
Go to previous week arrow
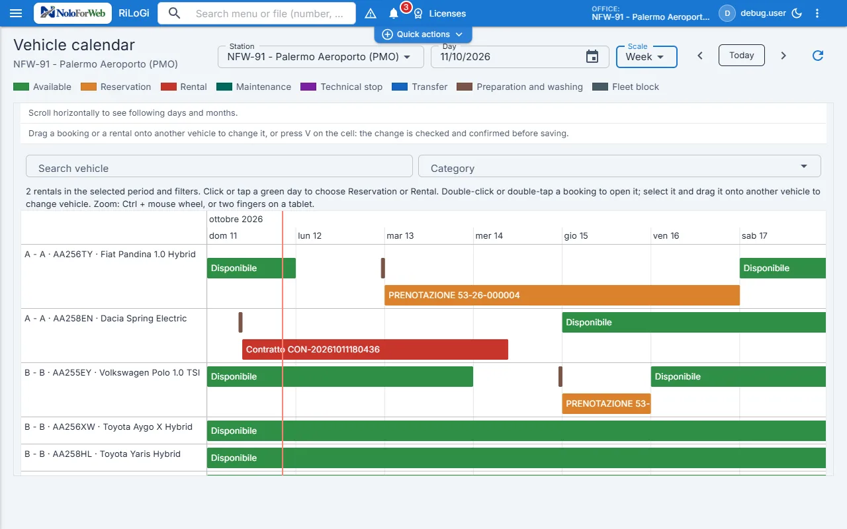pos(700,56)
